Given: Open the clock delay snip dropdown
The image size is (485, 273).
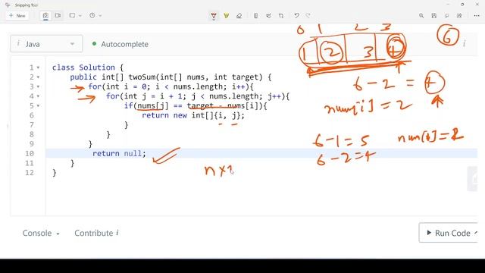Looking at the screenshot, I should (x=95, y=15).
